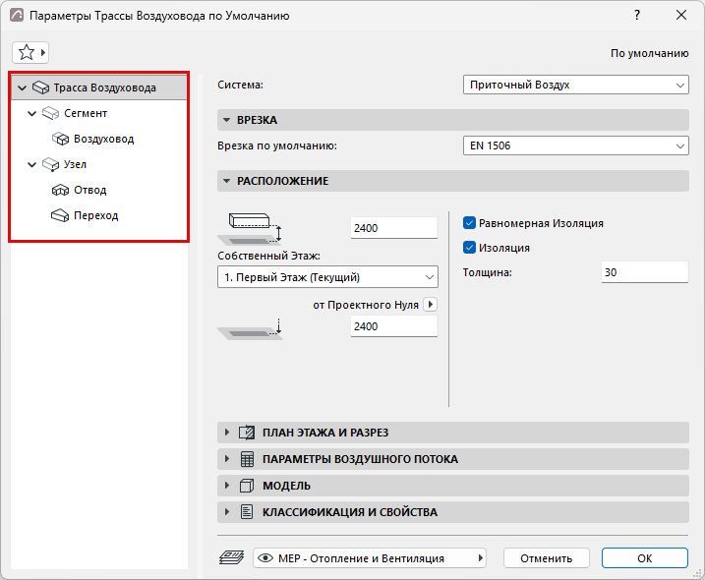Click the Трасса Воздуховода duct icon
Screen dimensions: 705x580
click(x=41, y=87)
